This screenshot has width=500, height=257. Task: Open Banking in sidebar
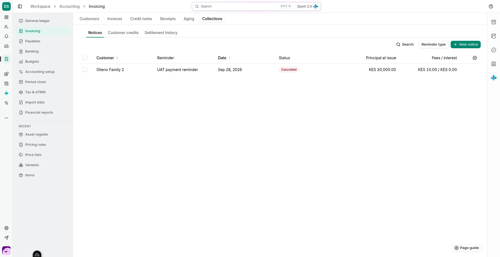point(43,51)
